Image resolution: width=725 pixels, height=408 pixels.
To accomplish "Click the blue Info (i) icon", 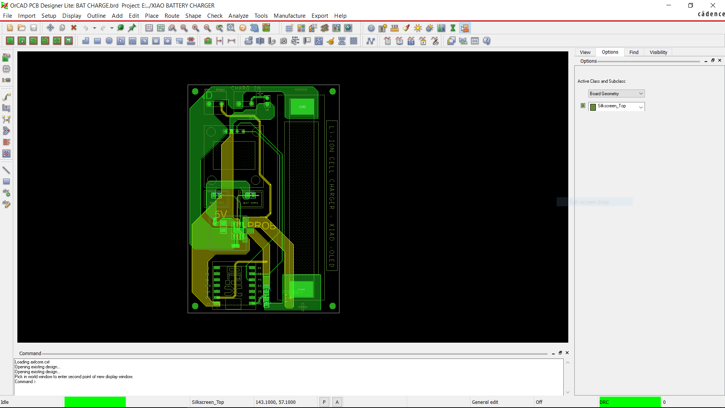I will [x=371, y=28].
